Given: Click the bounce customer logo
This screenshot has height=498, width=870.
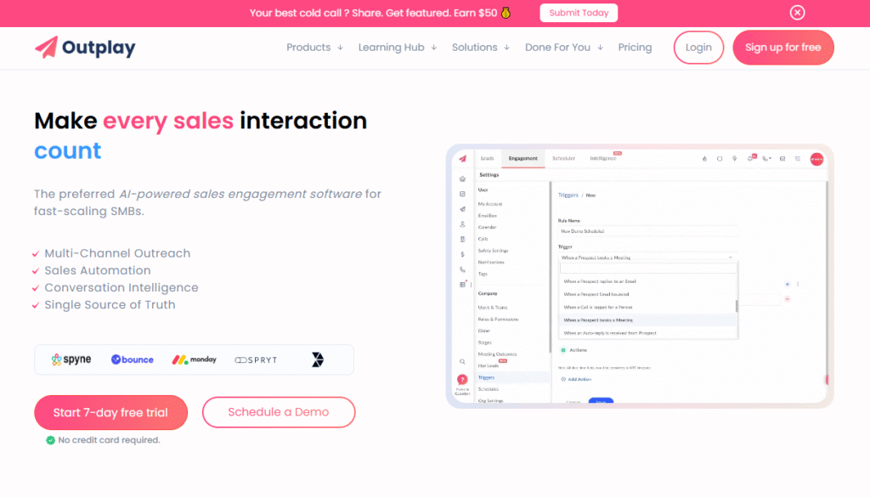Looking at the screenshot, I should (132, 359).
